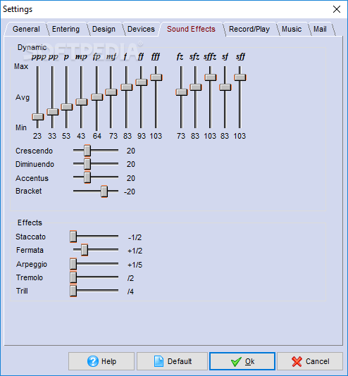Select the Devices tab
The height and width of the screenshot is (376, 348).
coord(141,29)
